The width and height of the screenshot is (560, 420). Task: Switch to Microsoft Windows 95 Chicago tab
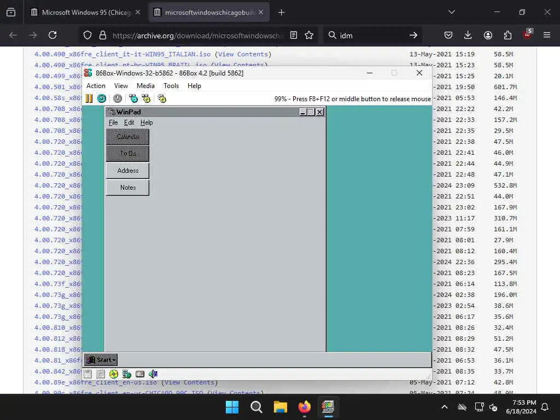point(85,13)
